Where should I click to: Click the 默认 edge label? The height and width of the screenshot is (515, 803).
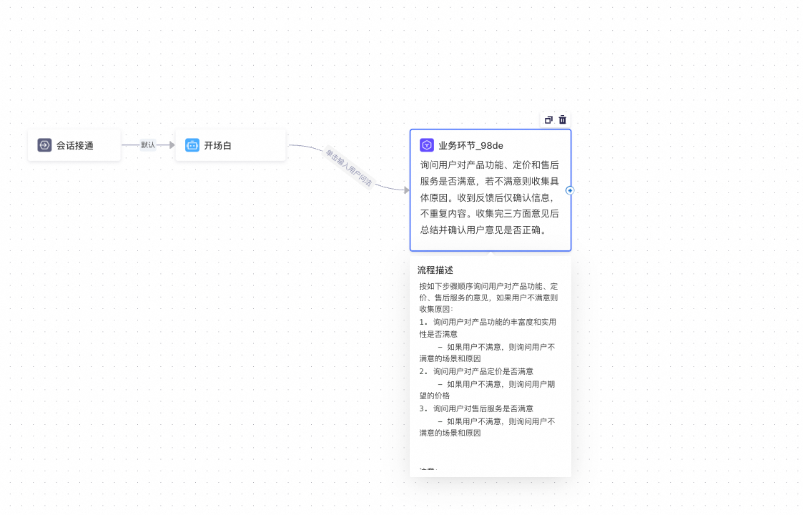point(147,145)
